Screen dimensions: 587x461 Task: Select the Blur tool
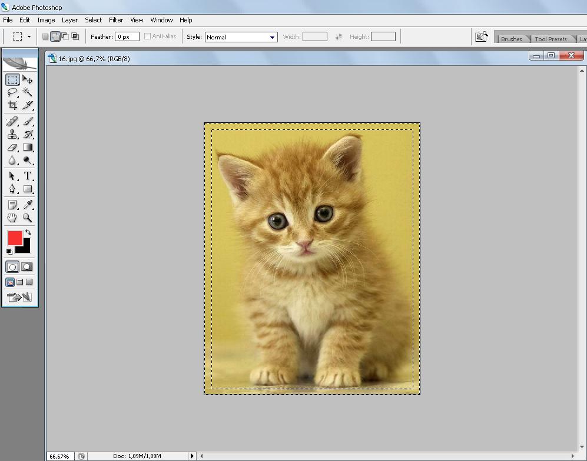tap(12, 160)
